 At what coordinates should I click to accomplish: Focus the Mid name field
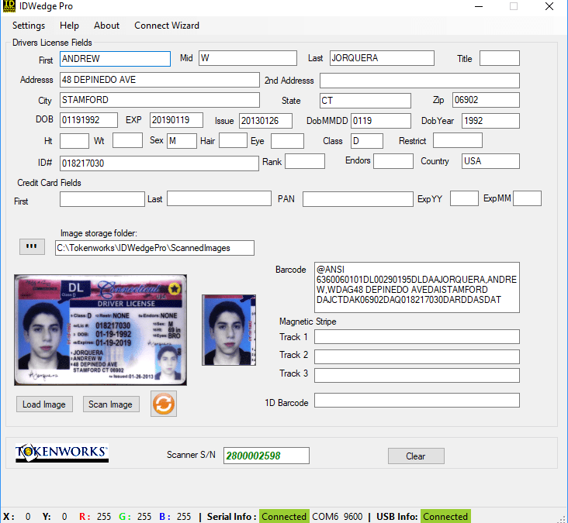248,58
